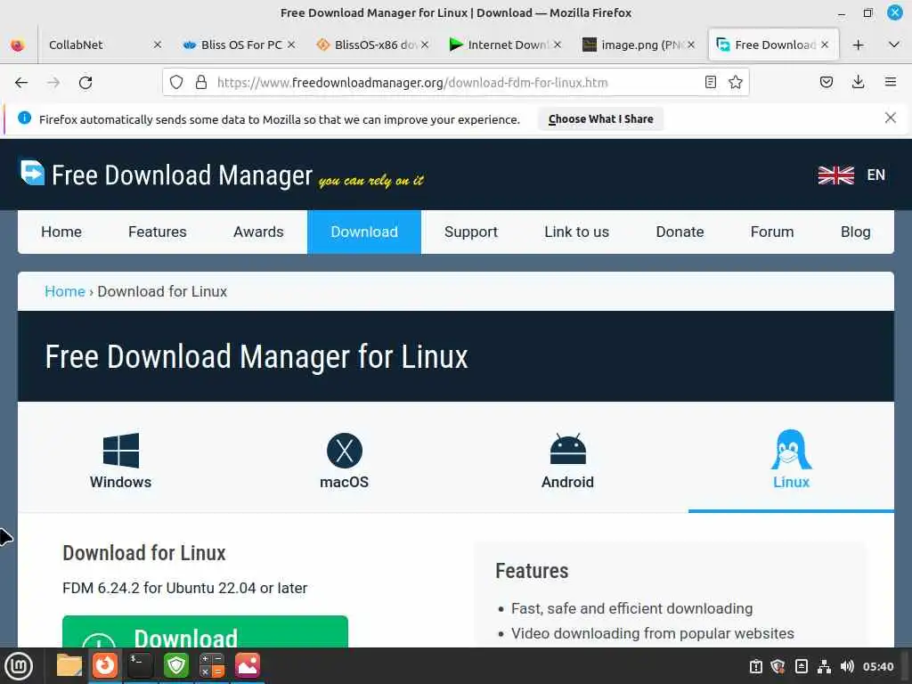The image size is (912, 684).
Task: Open the Forum page
Action: click(772, 232)
